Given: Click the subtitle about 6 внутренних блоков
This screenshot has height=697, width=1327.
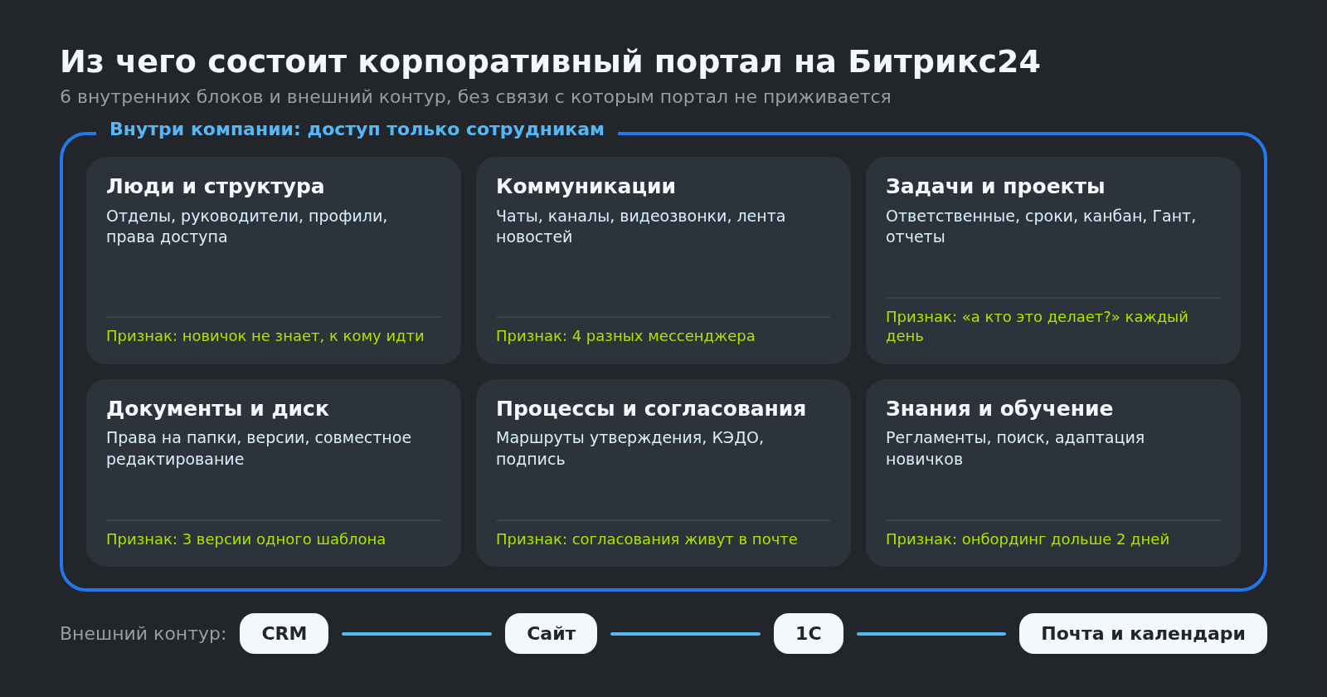Looking at the screenshot, I should (475, 97).
